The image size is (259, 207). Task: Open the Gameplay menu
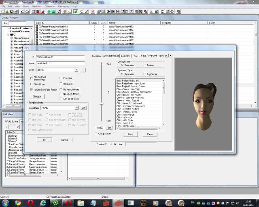tap(64, 6)
